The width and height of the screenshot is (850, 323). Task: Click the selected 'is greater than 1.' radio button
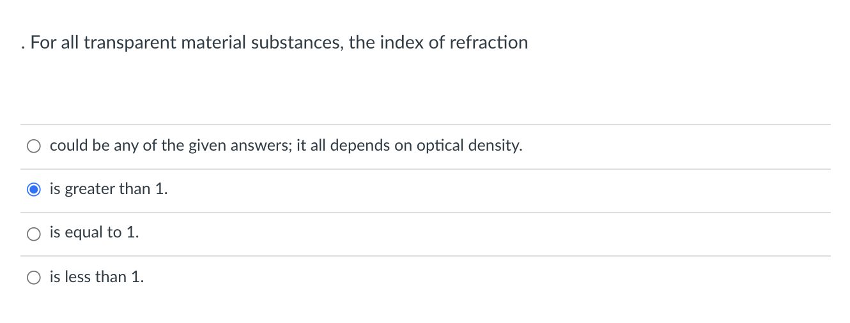pyautogui.click(x=34, y=190)
